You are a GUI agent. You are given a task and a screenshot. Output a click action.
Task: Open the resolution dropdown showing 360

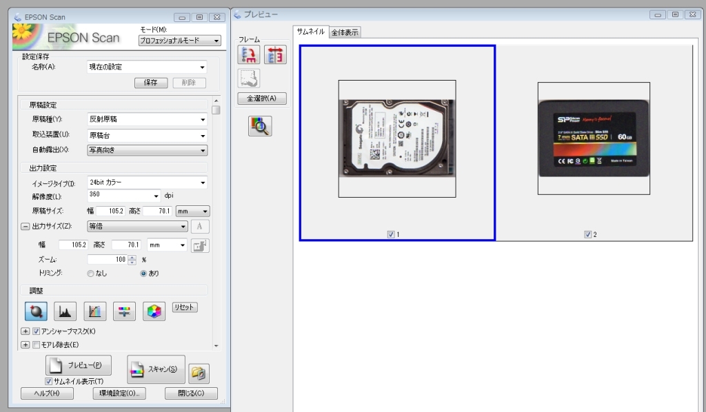pyautogui.click(x=124, y=196)
